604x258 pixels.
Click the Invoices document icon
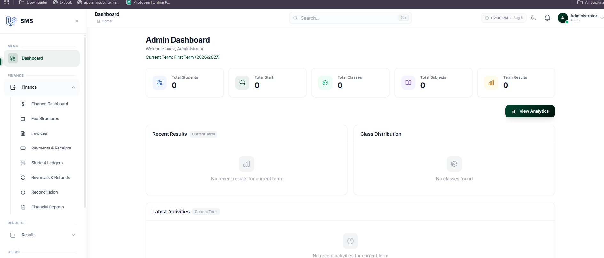pyautogui.click(x=23, y=133)
